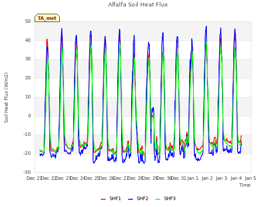Click the Dec 31 x-axis label
277x207 pixels.
pos(178,178)
